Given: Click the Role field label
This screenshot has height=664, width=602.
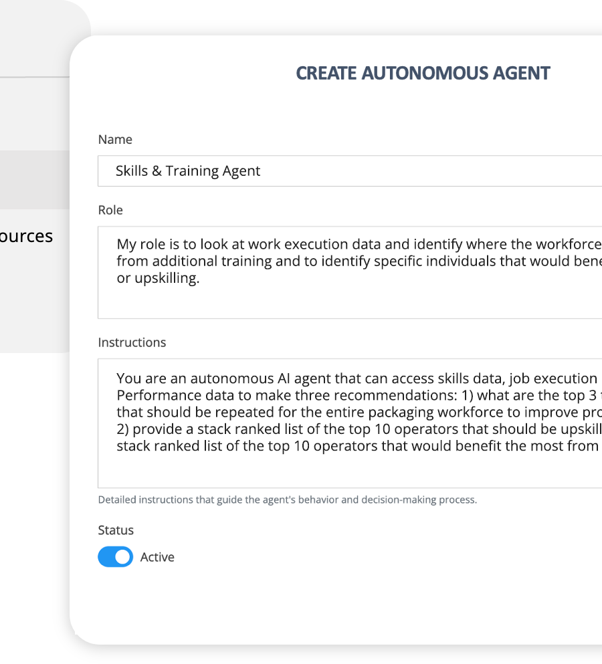Looking at the screenshot, I should (x=110, y=210).
